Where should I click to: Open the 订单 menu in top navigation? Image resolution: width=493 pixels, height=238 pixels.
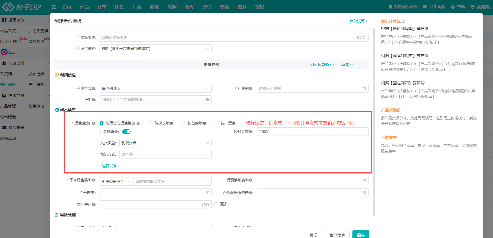tap(102, 7)
